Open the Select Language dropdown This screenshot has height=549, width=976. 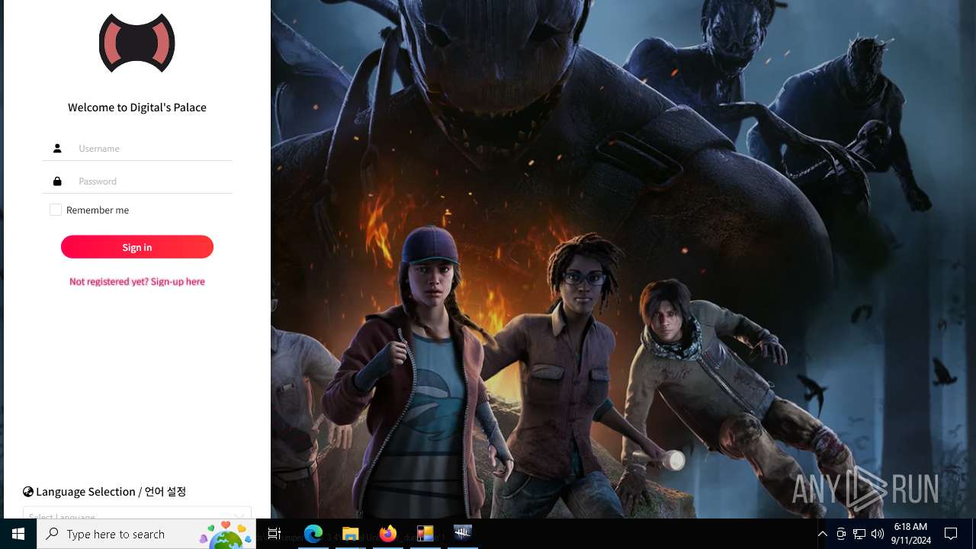click(x=137, y=513)
